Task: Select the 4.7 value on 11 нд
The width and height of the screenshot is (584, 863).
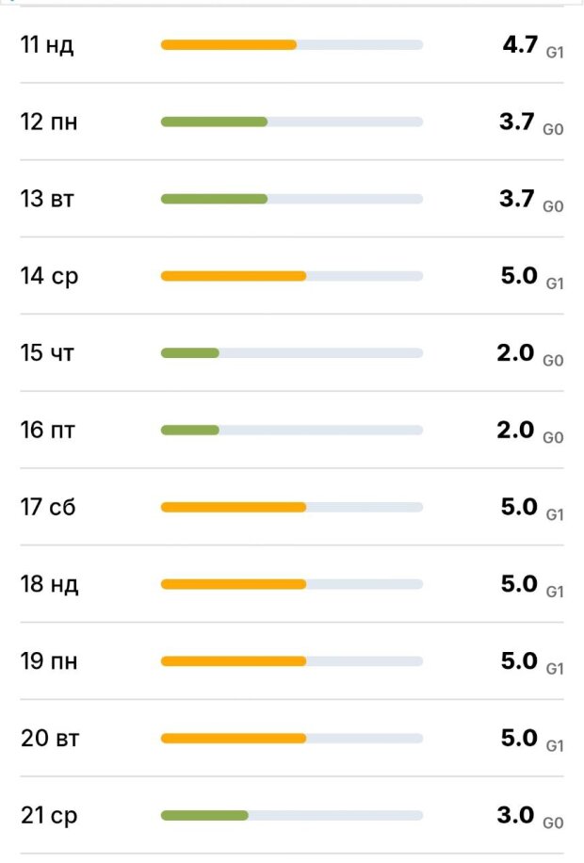Action: point(520,44)
